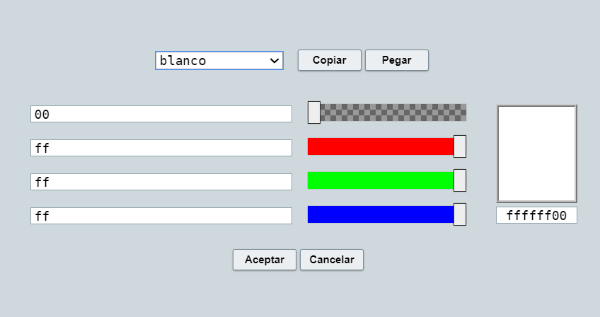The height and width of the screenshot is (317, 600).
Task: Grab the blue slider thumb handle
Action: point(460,214)
